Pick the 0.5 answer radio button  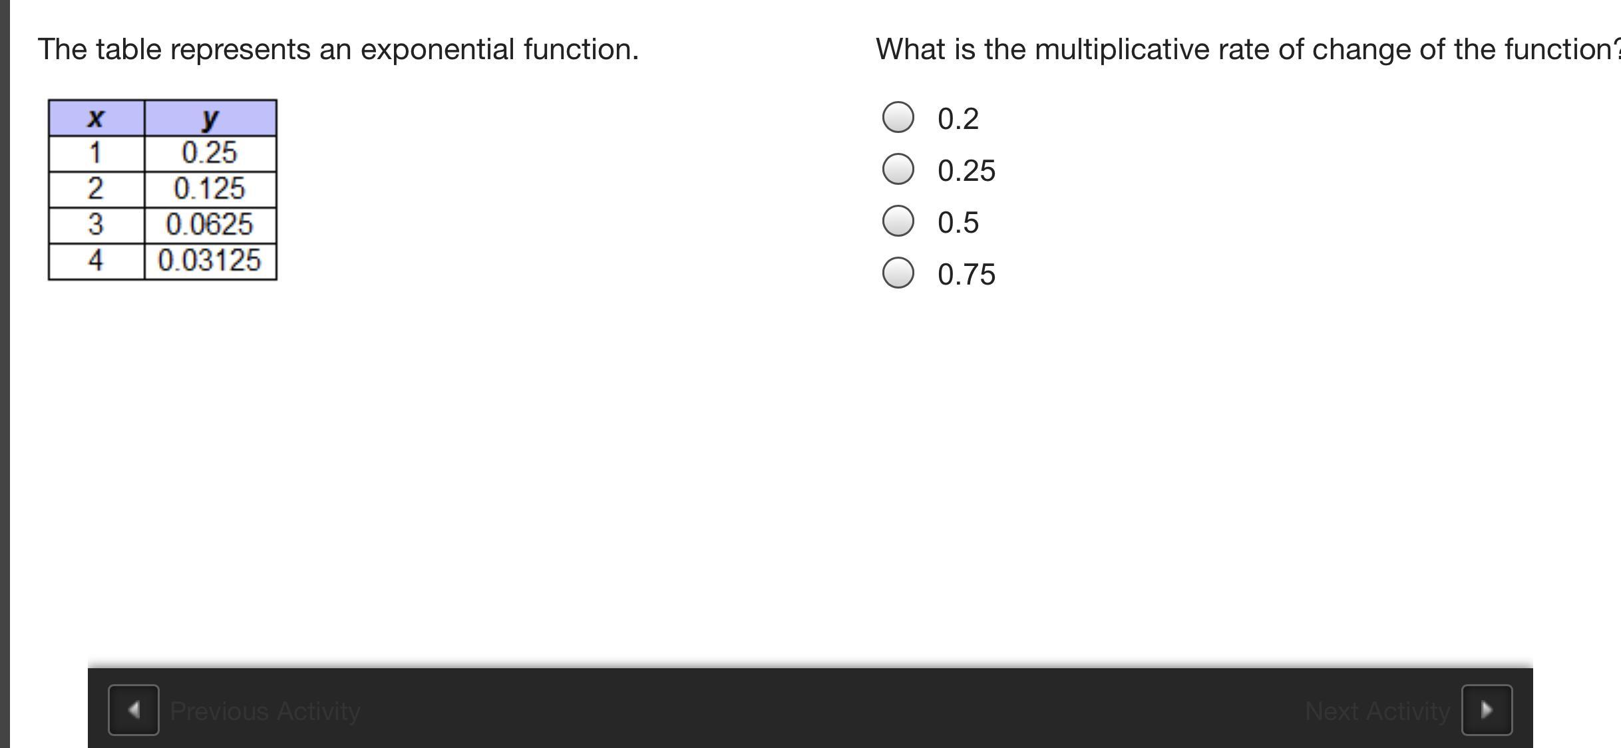click(x=898, y=221)
